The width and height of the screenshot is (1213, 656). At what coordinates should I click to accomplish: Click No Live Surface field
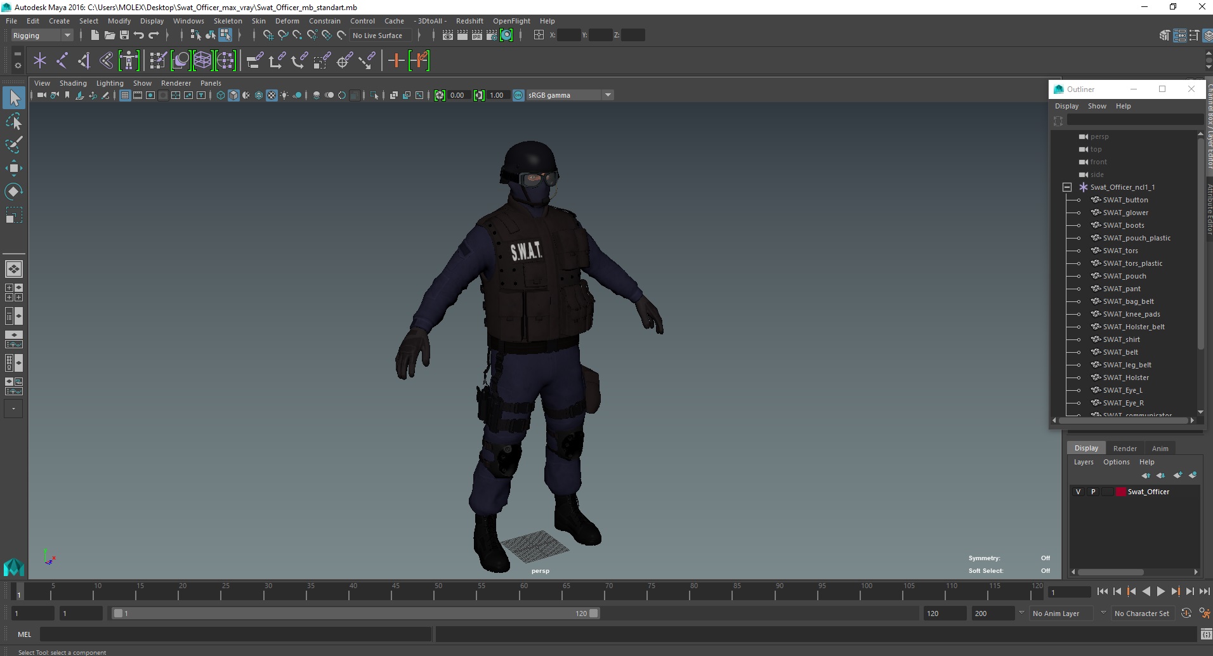(381, 36)
